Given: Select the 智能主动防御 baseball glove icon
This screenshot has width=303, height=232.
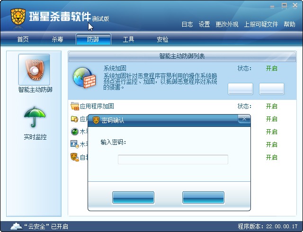Looking at the screenshot, I should (34, 70).
